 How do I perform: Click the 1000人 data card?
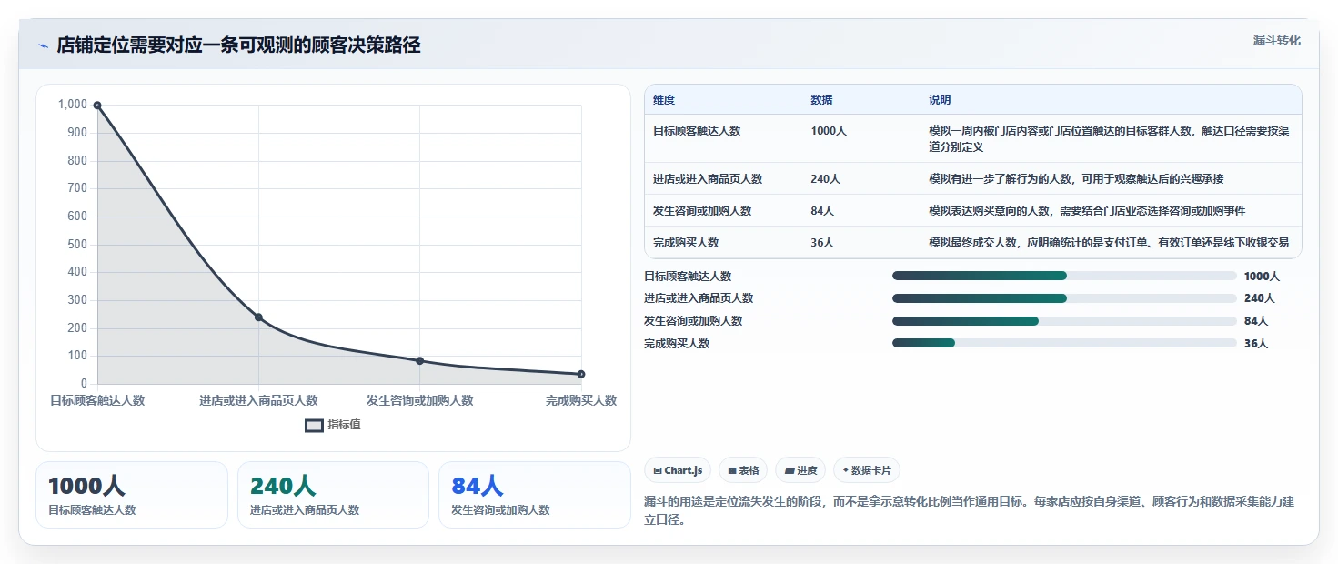[132, 495]
